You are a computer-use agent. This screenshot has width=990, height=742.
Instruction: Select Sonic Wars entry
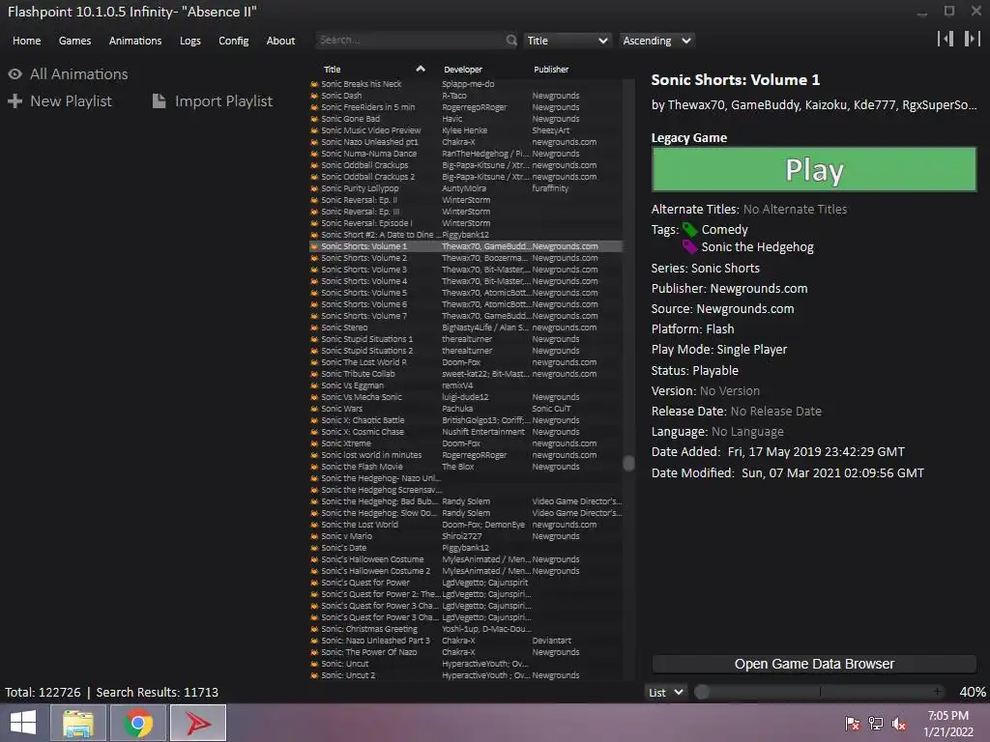pyautogui.click(x=466, y=409)
